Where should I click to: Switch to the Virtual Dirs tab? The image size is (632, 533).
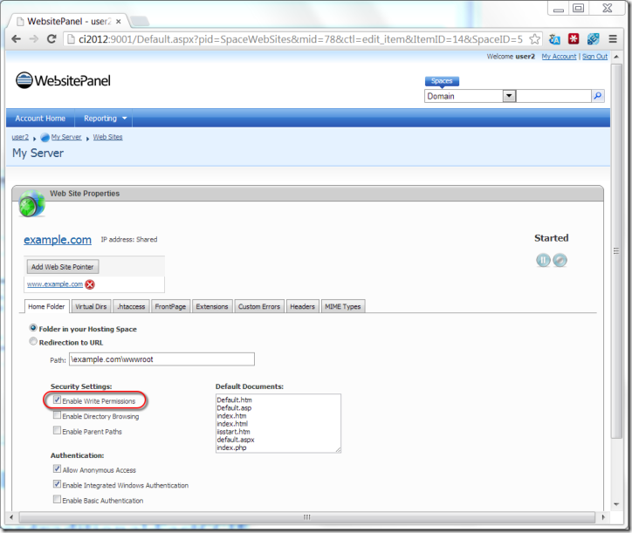pos(93,306)
